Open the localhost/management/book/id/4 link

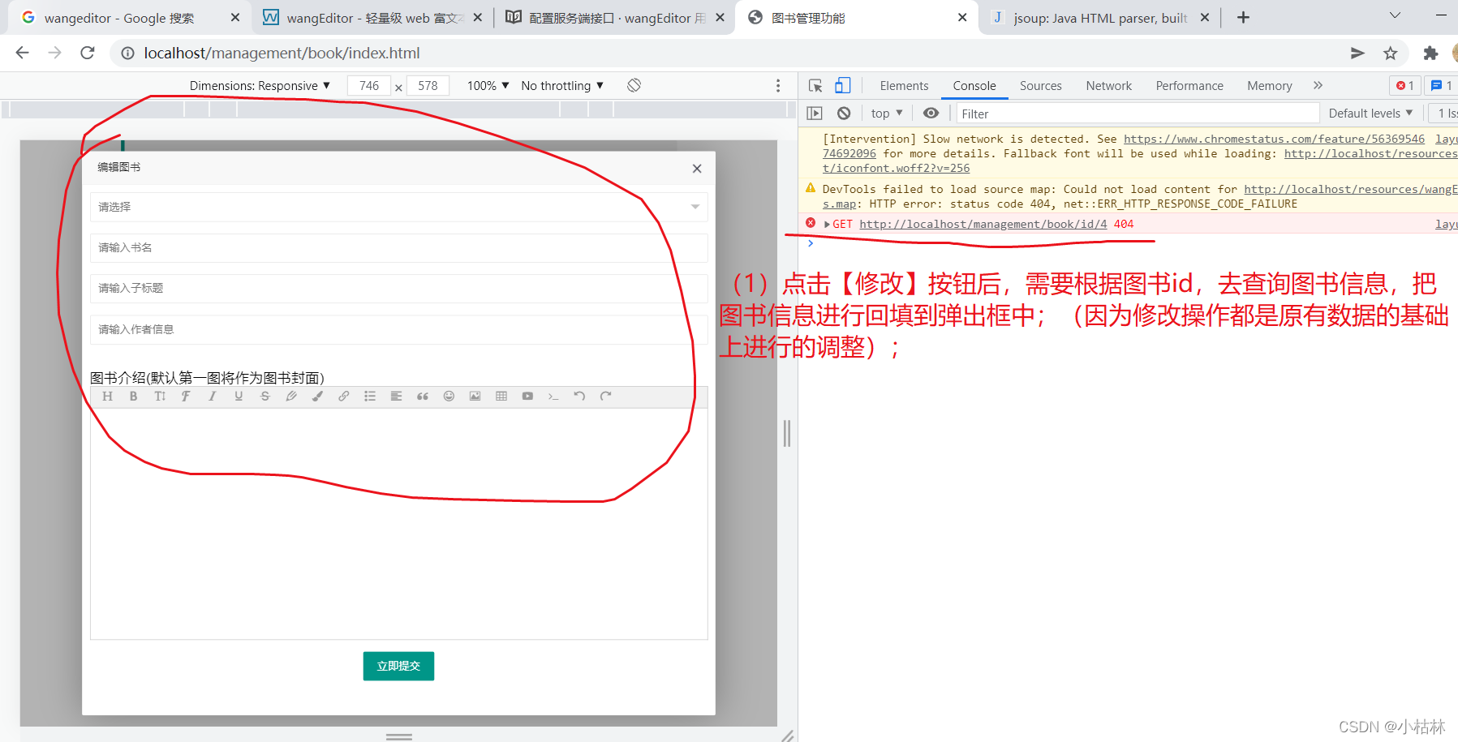(983, 225)
